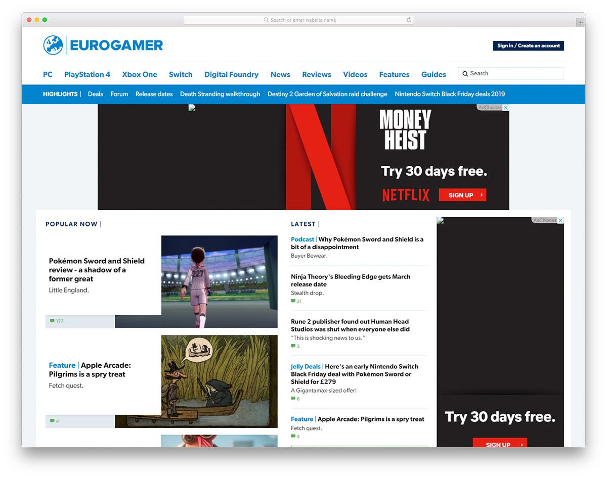The image size is (607, 478).
Task: Click the Pilgrims boat illustration thumbnail
Action: [220, 381]
